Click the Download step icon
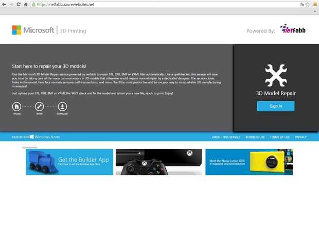The width and height of the screenshot is (319, 228). tap(62, 107)
